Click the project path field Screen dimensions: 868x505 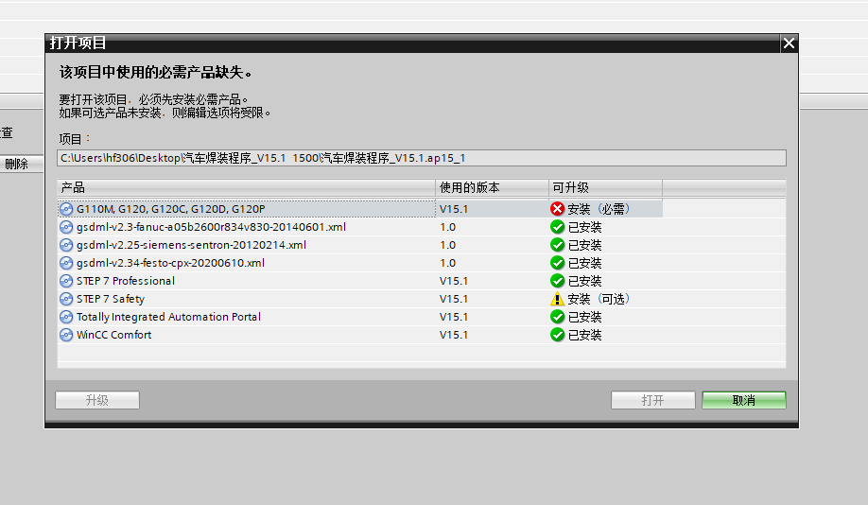click(x=421, y=158)
